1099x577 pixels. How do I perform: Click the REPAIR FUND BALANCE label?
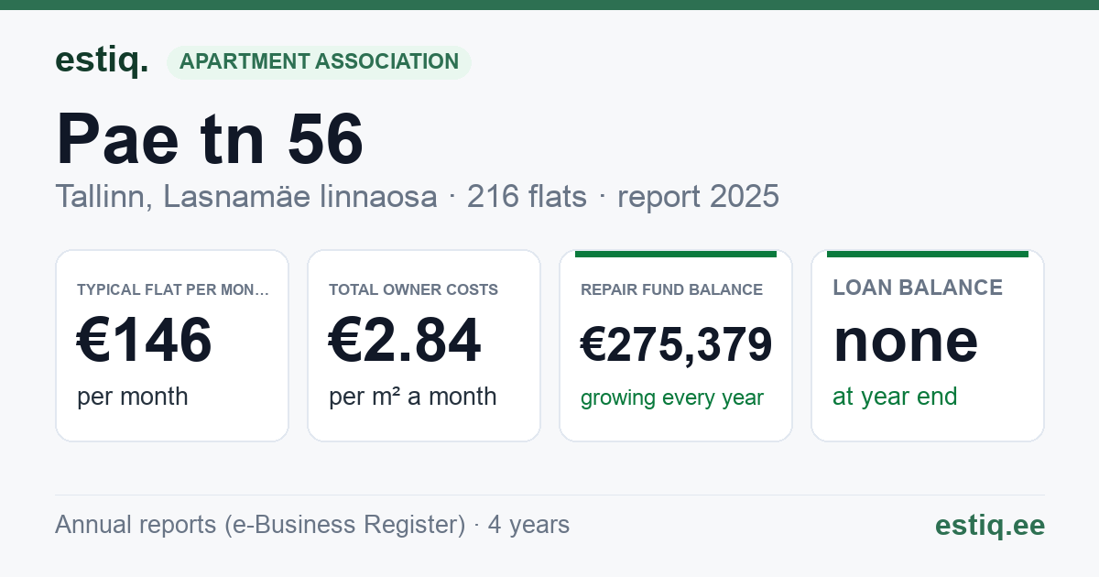672,289
